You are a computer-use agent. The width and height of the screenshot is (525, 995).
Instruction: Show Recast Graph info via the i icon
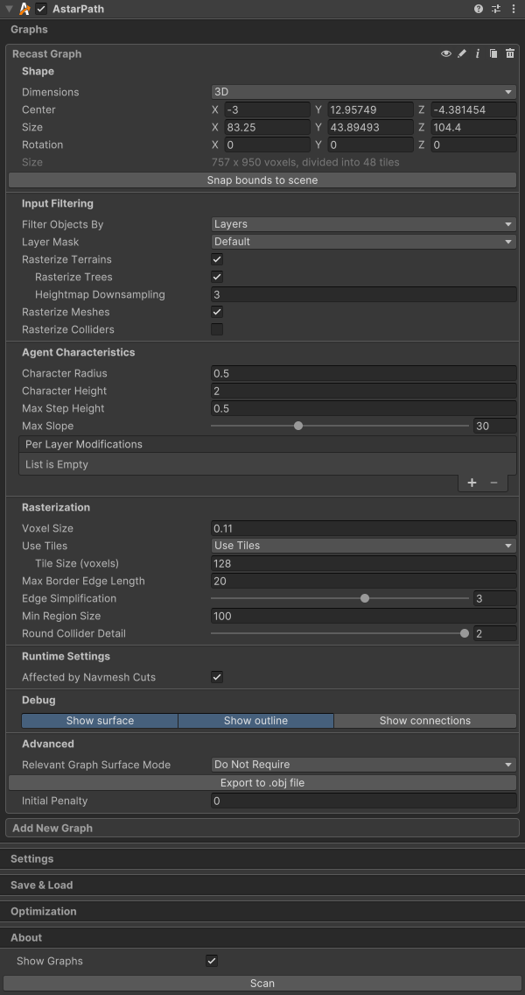click(x=478, y=54)
